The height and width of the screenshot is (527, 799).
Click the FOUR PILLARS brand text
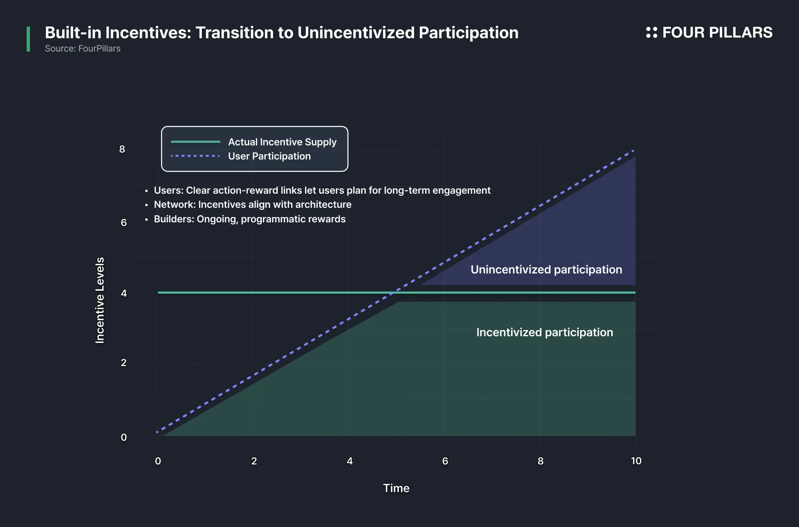tap(717, 32)
